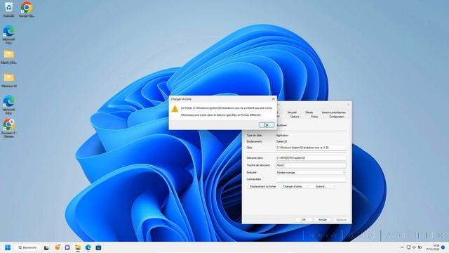This screenshot has height=253, width=449.
Task: Click the pen tool on recording overlay
Action: click(389, 235)
